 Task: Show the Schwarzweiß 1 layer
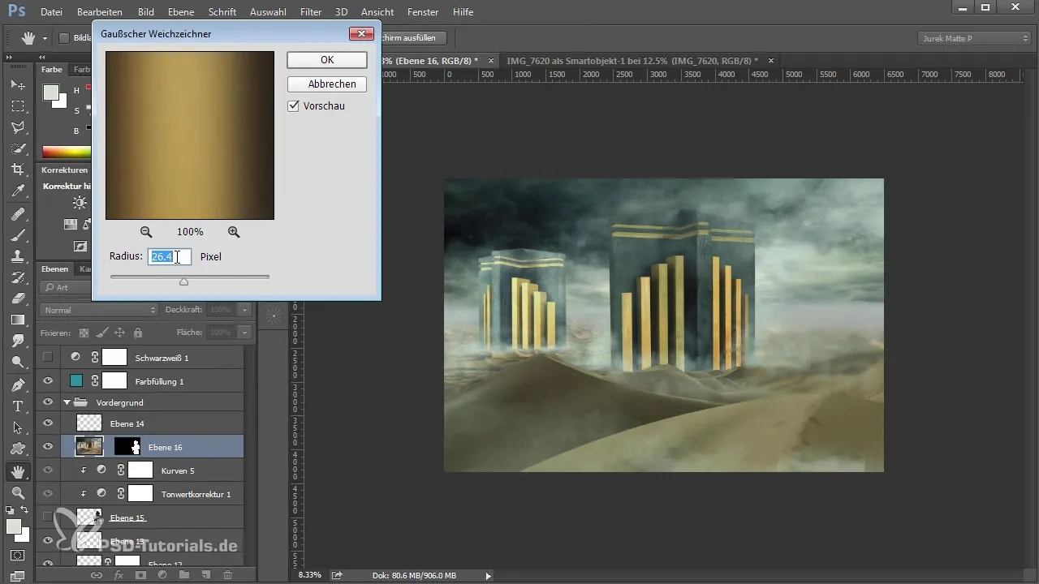(48, 357)
